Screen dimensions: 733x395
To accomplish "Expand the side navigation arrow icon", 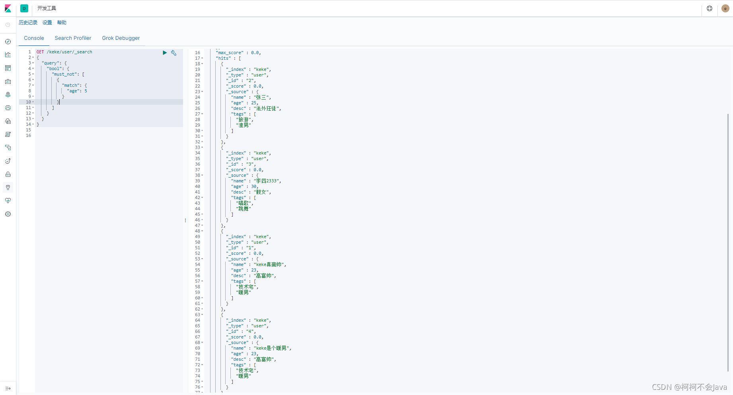I will [8, 388].
